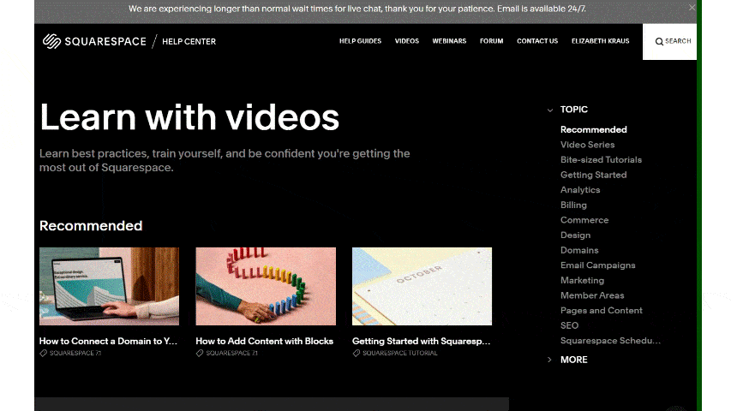Viewport: 731px width, 411px height.
Task: Open How to Connect a Domain video title
Action: coord(108,341)
